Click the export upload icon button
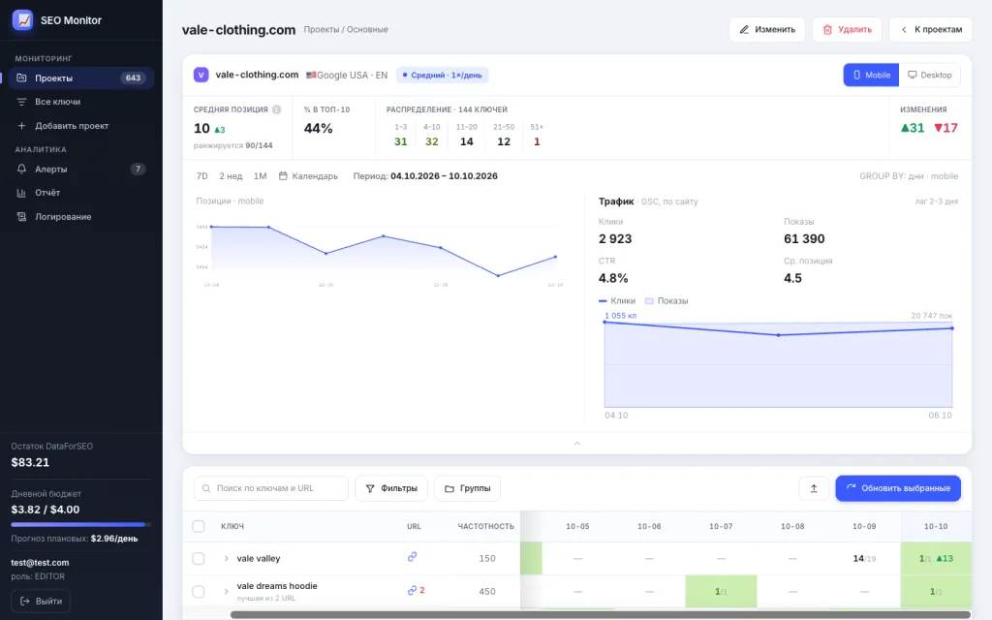Viewport: 992px width, 620px height. click(x=814, y=488)
